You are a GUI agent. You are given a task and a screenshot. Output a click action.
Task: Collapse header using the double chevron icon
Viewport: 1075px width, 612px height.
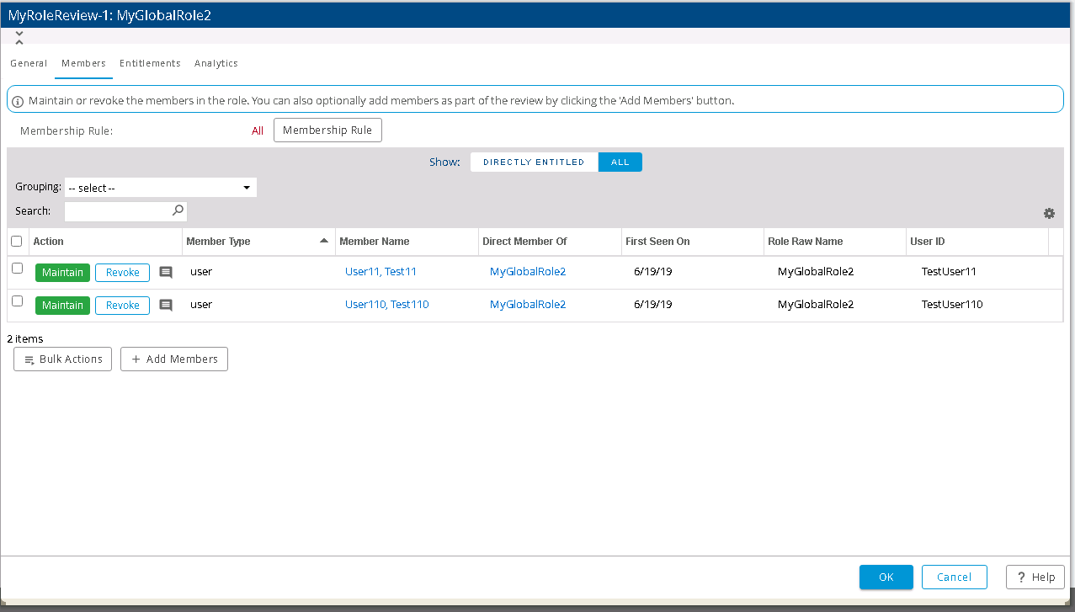[x=19, y=38]
